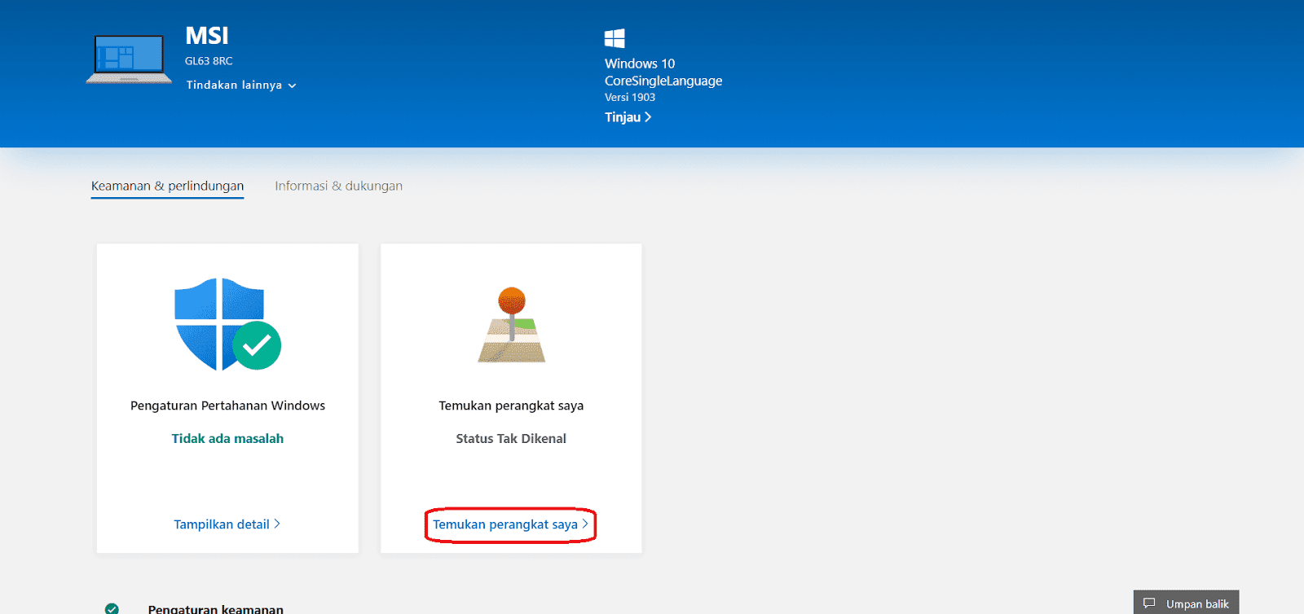Viewport: 1304px width, 614px height.
Task: Open the Tinjau link under Windows 10
Action: coord(628,117)
